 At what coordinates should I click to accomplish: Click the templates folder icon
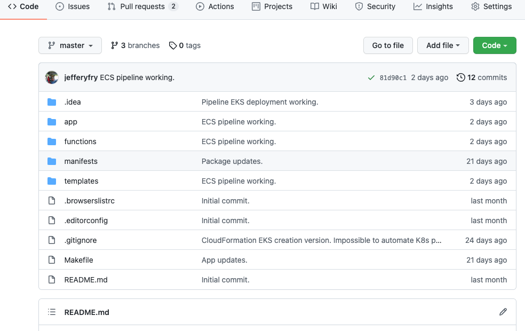tap(52, 181)
